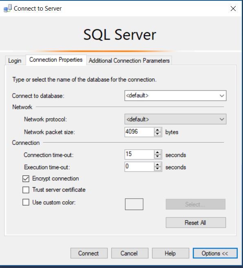Enable the Use custom color checkbox
The image size is (243, 268).
(x=26, y=202)
